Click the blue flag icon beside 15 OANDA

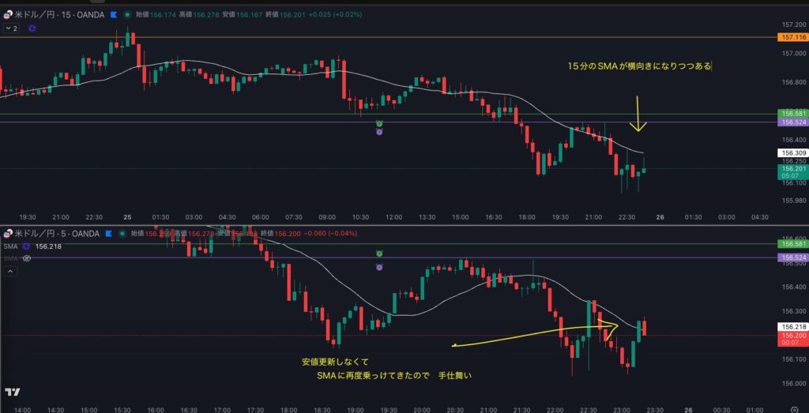coord(114,15)
